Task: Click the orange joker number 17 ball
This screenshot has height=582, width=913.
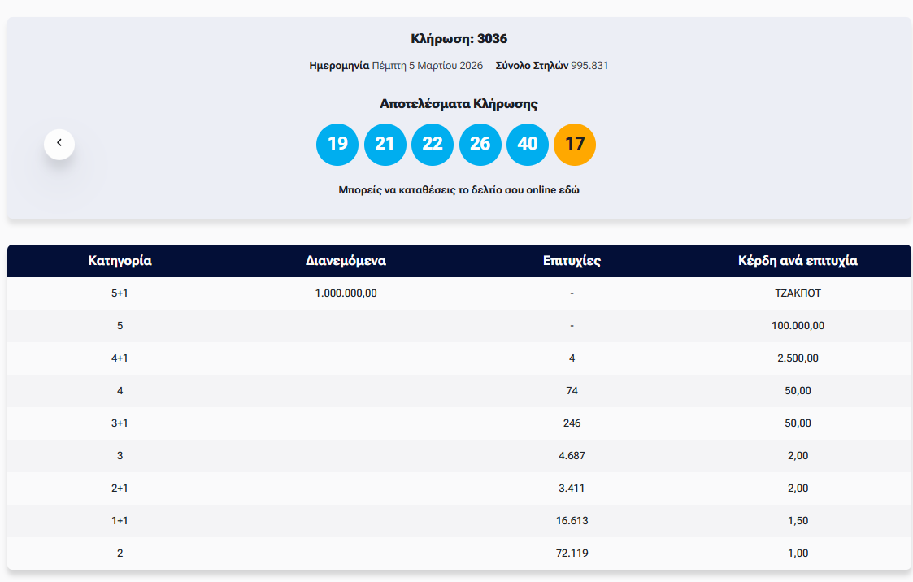Action: pyautogui.click(x=575, y=144)
